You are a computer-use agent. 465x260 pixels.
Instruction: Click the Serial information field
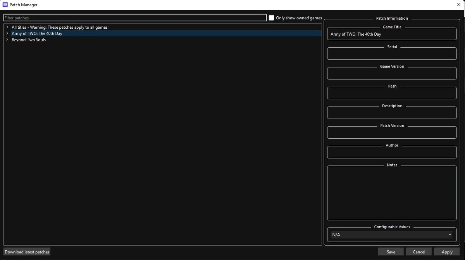click(392, 53)
